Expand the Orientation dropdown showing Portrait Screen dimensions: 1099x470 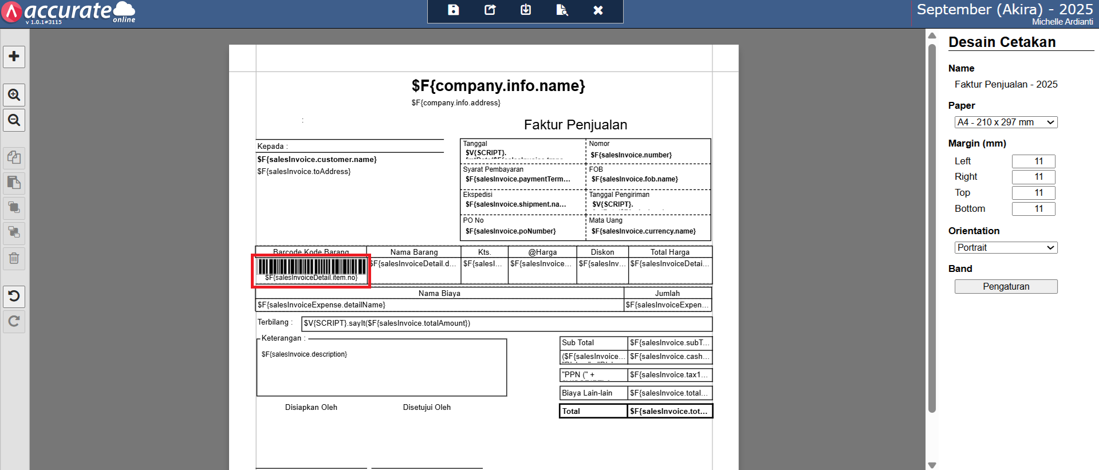[1005, 248]
